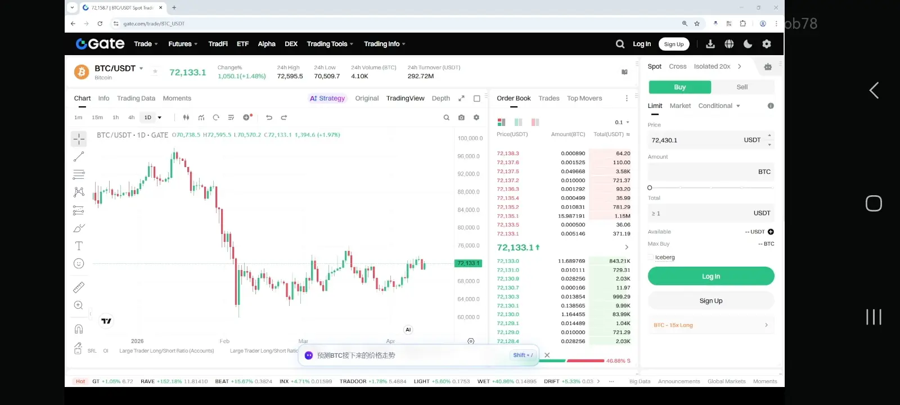Open the long/short position forecasting tool
Screen dimensions: 900x405
pyautogui.click(x=79, y=210)
